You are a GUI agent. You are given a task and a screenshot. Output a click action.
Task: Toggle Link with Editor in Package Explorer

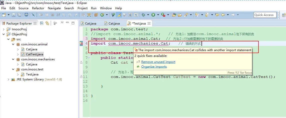[x=47, y=23]
